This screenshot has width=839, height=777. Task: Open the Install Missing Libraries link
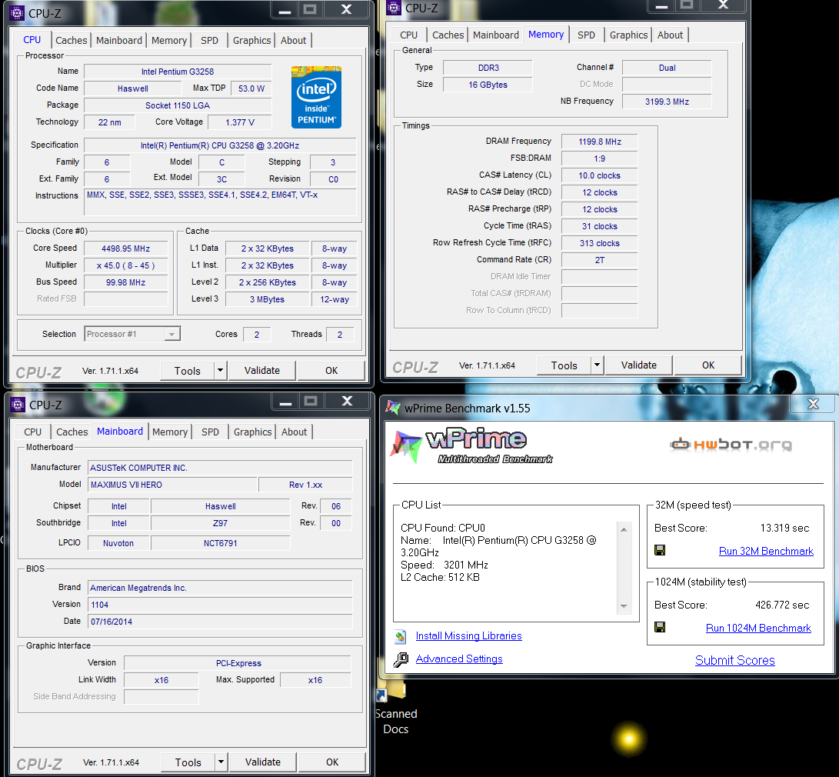(x=469, y=635)
